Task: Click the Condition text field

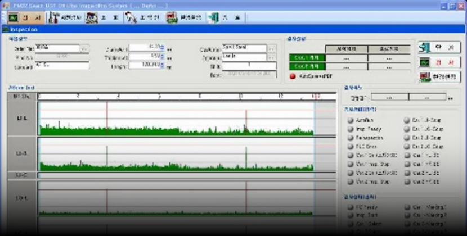Action: 244,48
